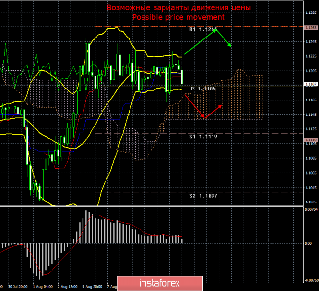Click the green downward arrow near R1
Screen dimensions: 319x291
[x=224, y=38]
